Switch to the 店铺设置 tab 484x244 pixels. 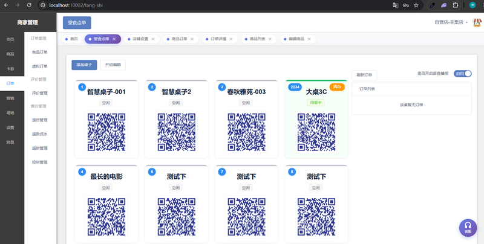140,39
